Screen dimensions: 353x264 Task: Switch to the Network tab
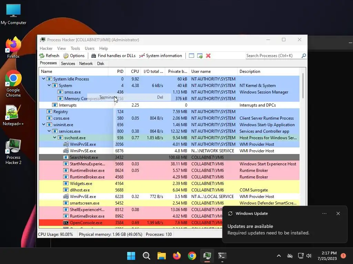(x=86, y=64)
